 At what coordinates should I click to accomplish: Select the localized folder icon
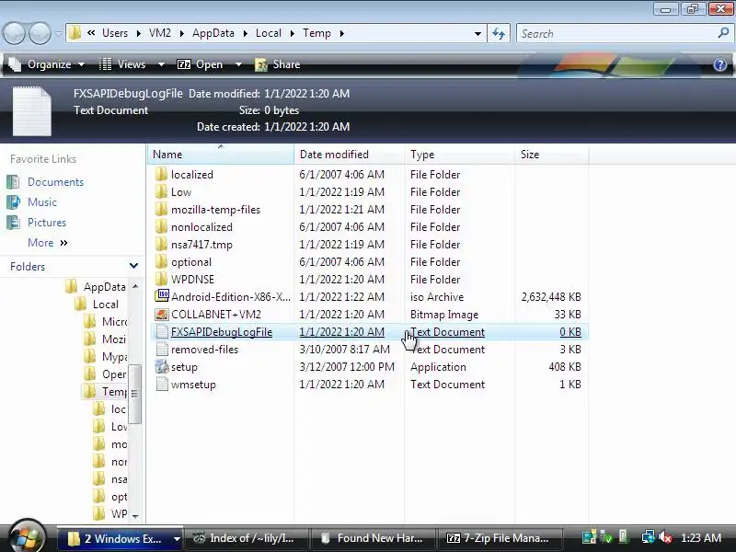(161, 174)
